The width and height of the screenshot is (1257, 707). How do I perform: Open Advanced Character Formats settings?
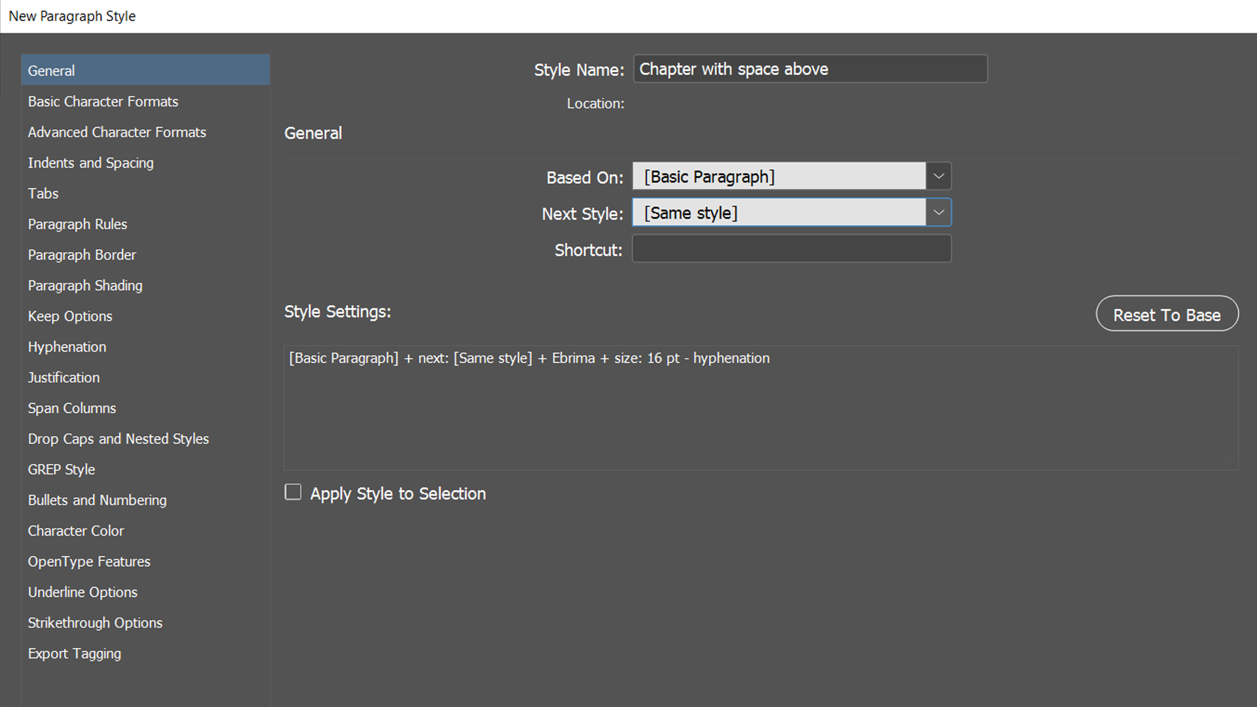click(x=117, y=132)
